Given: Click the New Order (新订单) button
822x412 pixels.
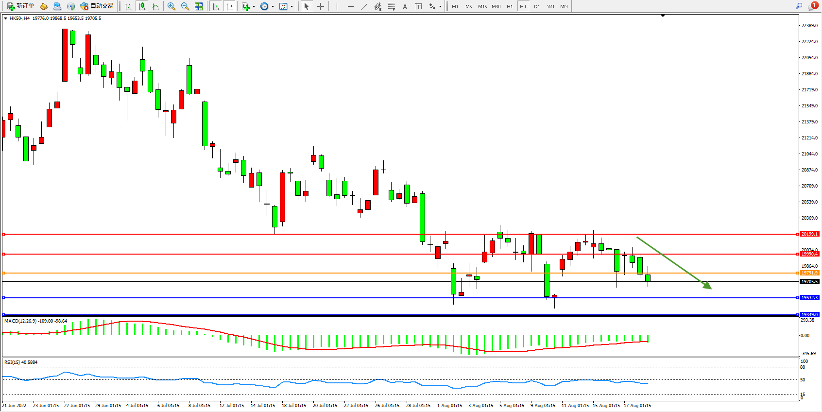Looking at the screenshot, I should (21, 6).
